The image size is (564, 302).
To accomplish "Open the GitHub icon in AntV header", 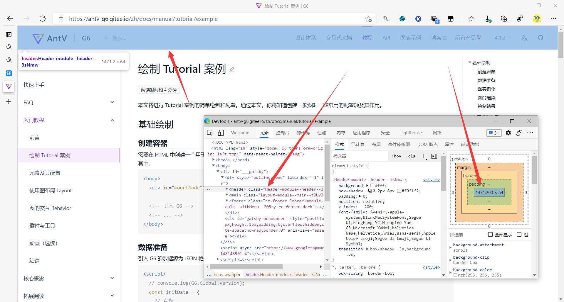I will [x=540, y=38].
